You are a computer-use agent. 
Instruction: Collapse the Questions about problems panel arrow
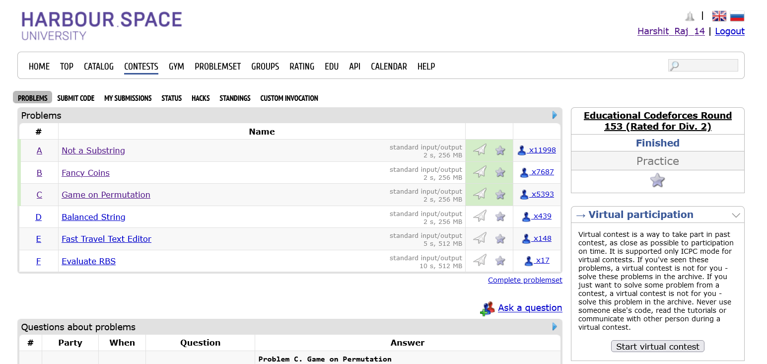(x=555, y=327)
